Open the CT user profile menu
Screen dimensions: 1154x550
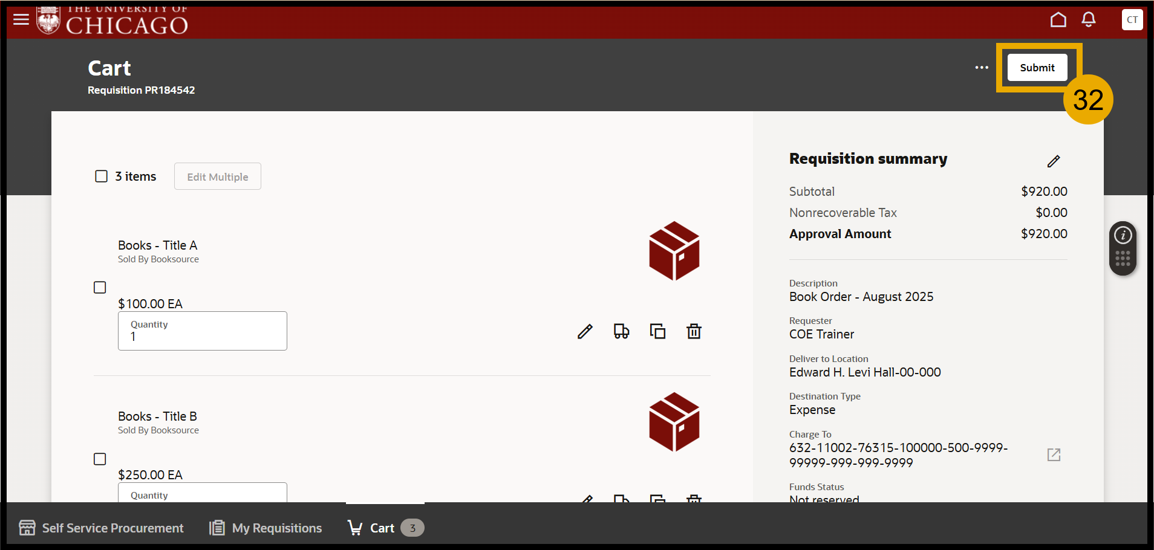point(1132,20)
